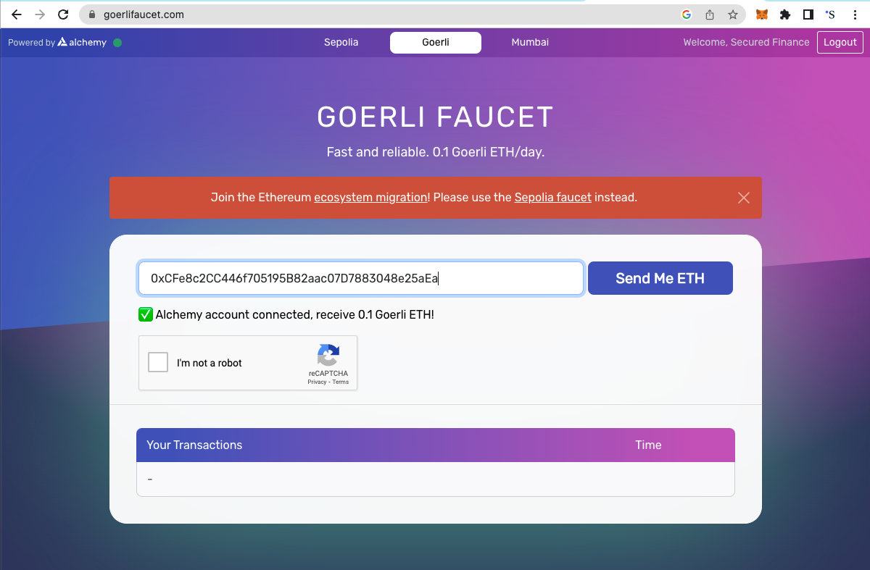Viewport: 870px width, 570px height.
Task: Click the padlock site info icon
Action: [x=91, y=14]
